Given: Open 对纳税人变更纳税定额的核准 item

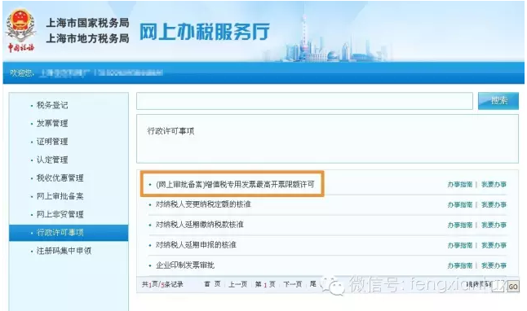Looking at the screenshot, I should point(203,204).
